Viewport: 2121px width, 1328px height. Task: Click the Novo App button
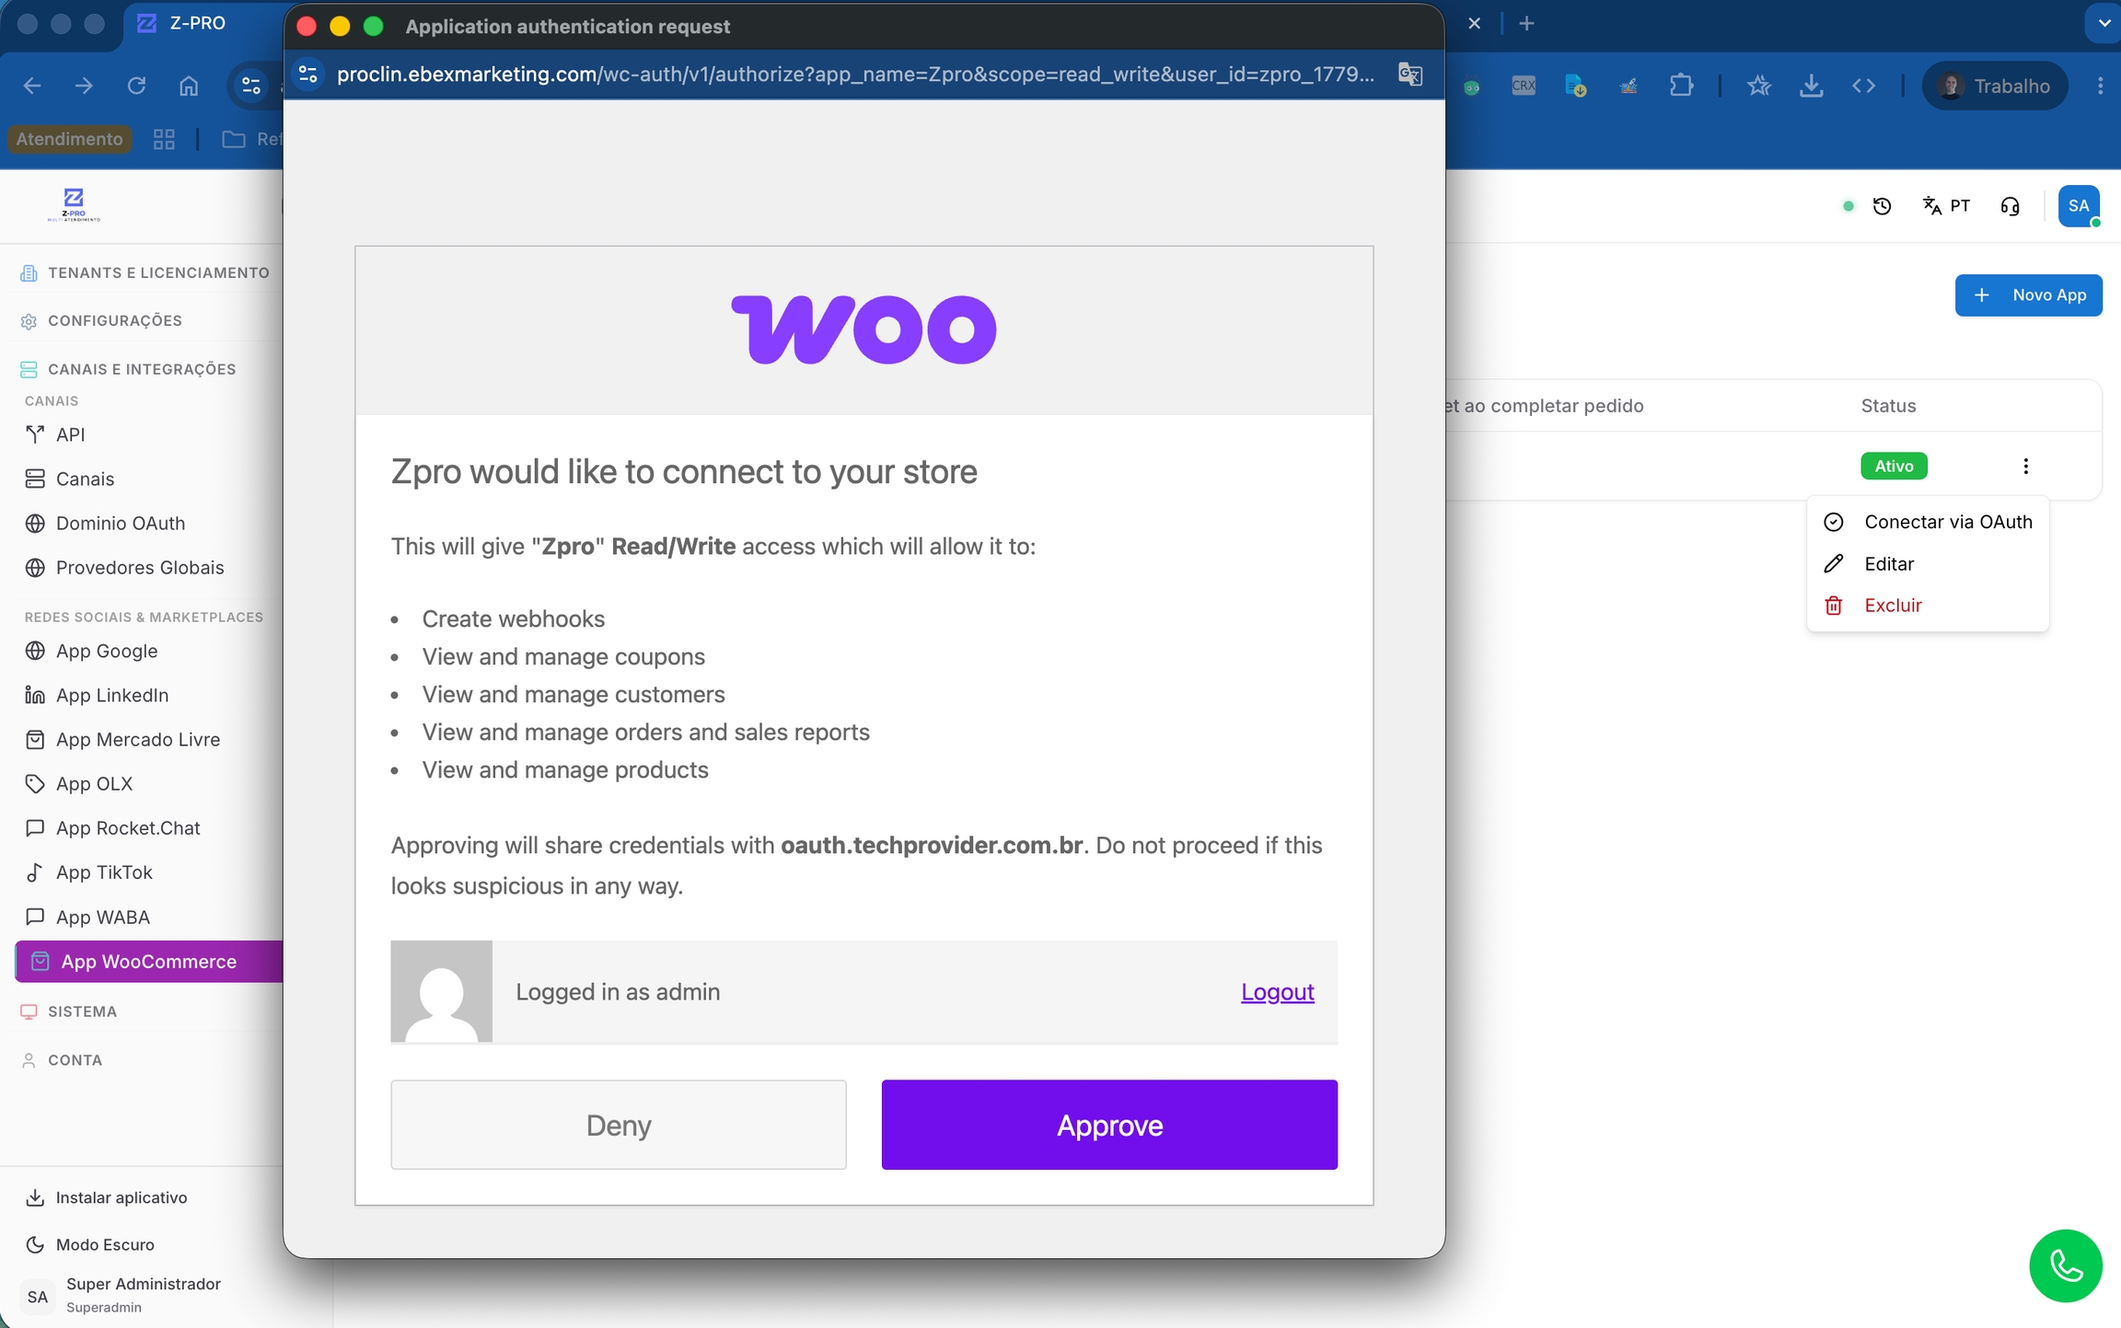click(2028, 294)
